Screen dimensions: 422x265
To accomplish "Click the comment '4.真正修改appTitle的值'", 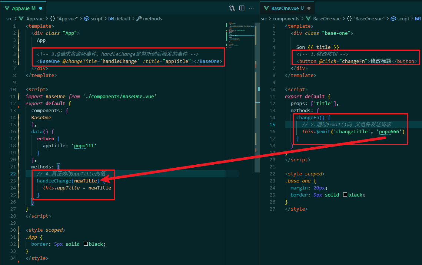I will [x=71, y=174].
